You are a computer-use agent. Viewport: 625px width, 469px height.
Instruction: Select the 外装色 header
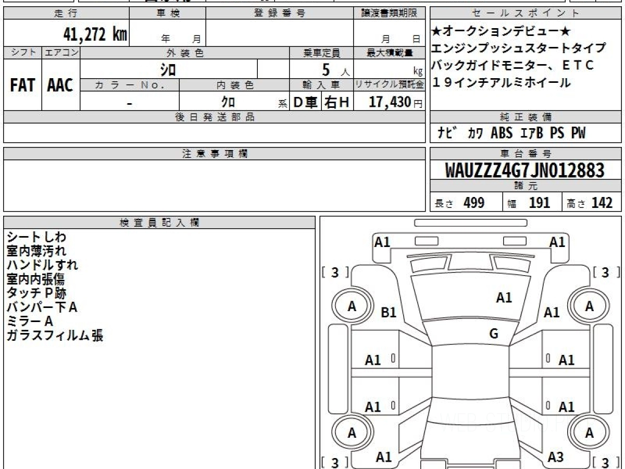(185, 53)
